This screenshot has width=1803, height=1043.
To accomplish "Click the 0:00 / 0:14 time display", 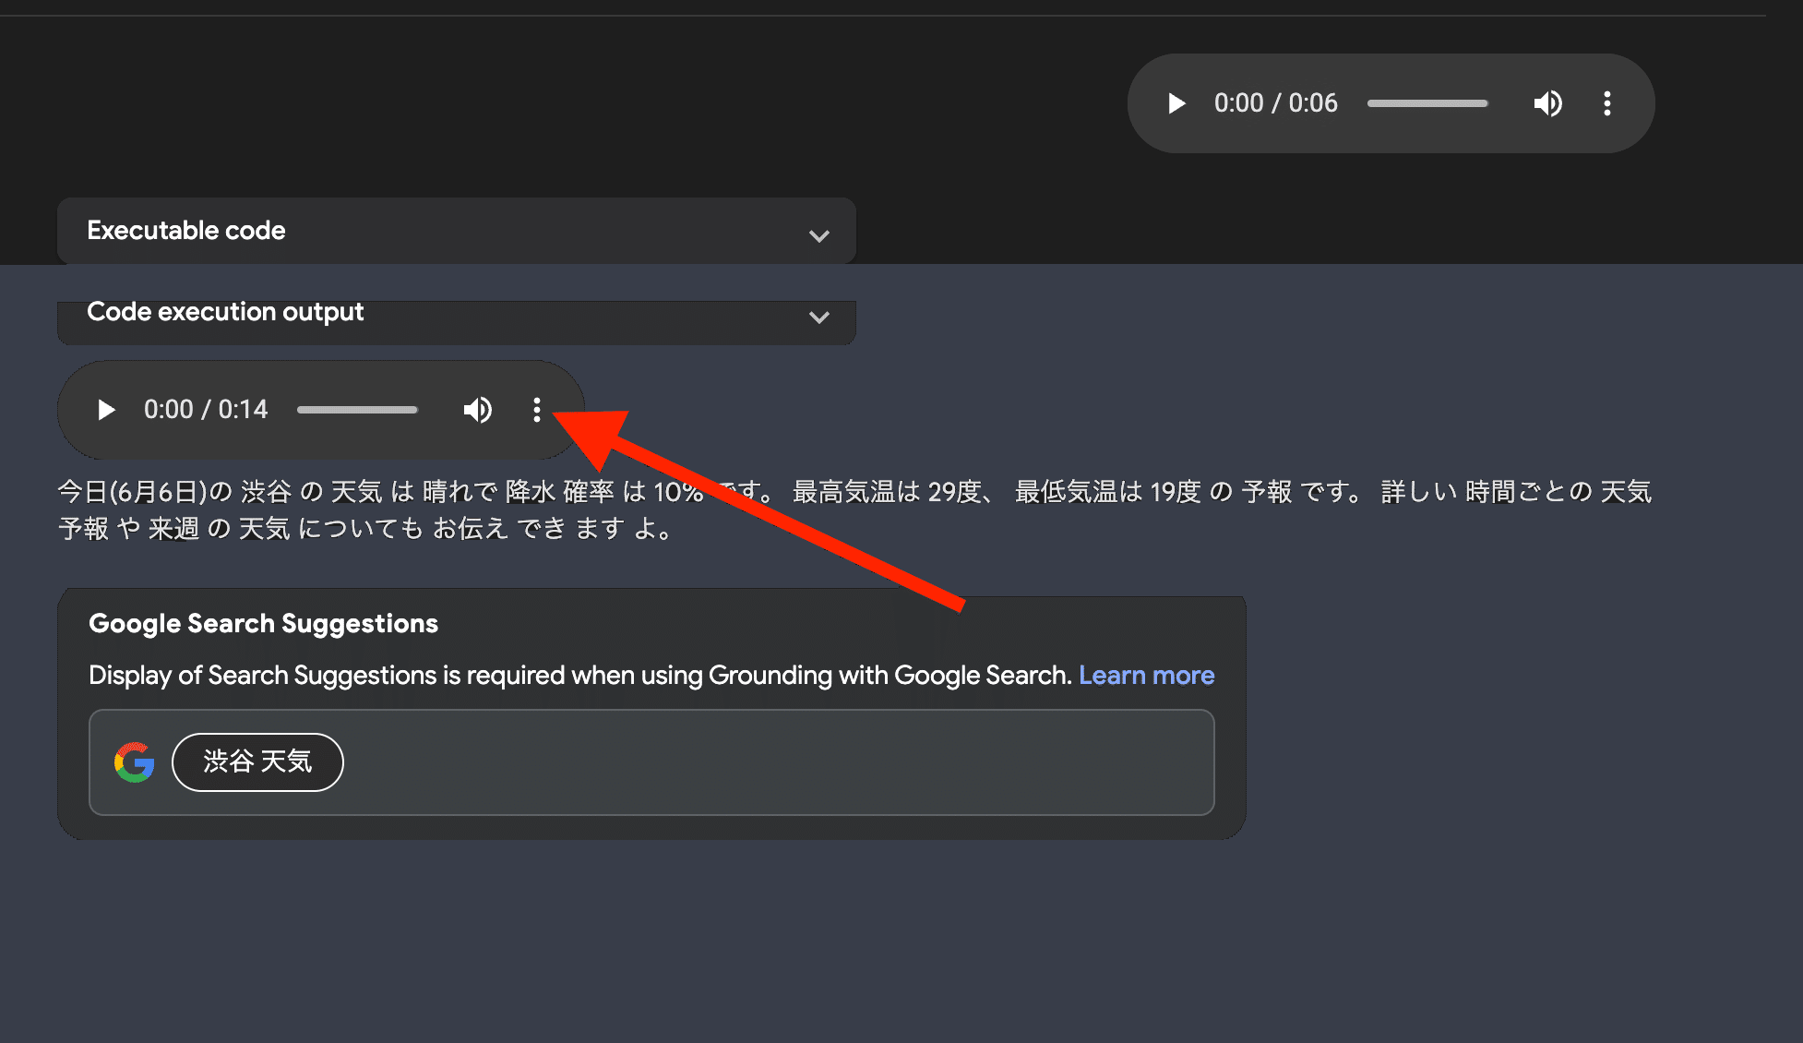I will [206, 410].
